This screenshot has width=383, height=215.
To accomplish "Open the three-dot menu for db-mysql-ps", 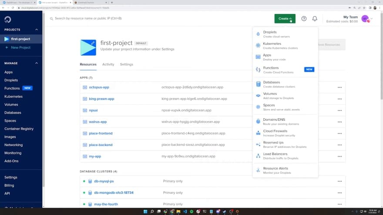I will pos(339,181).
